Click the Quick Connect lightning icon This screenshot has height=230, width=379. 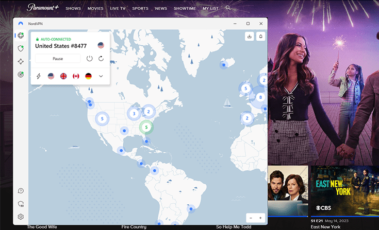(39, 76)
